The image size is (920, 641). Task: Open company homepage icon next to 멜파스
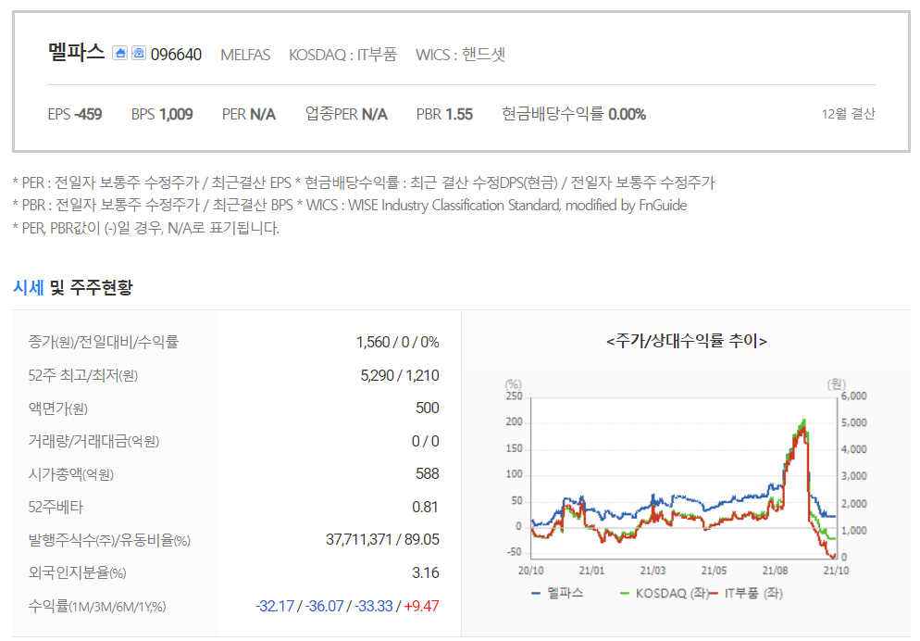[x=119, y=54]
